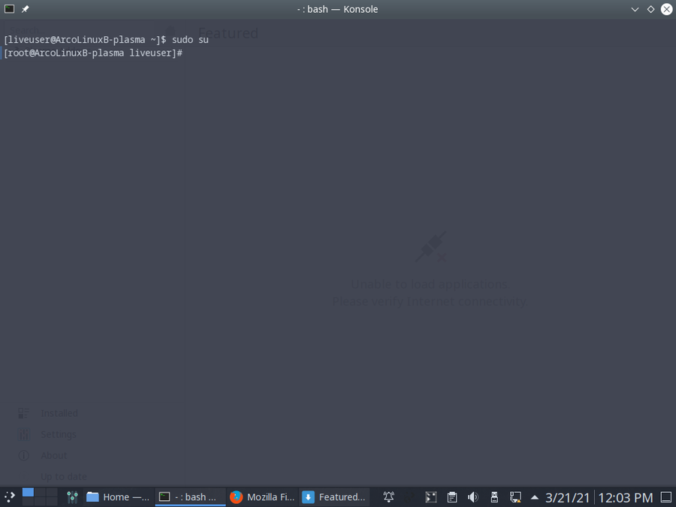Open the audio volume tray icon

[x=473, y=497]
